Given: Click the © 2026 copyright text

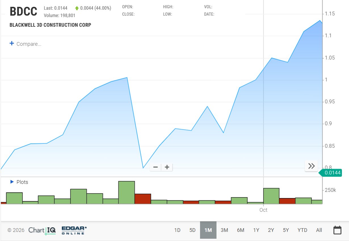Looking at the screenshot, I should click(x=16, y=230).
